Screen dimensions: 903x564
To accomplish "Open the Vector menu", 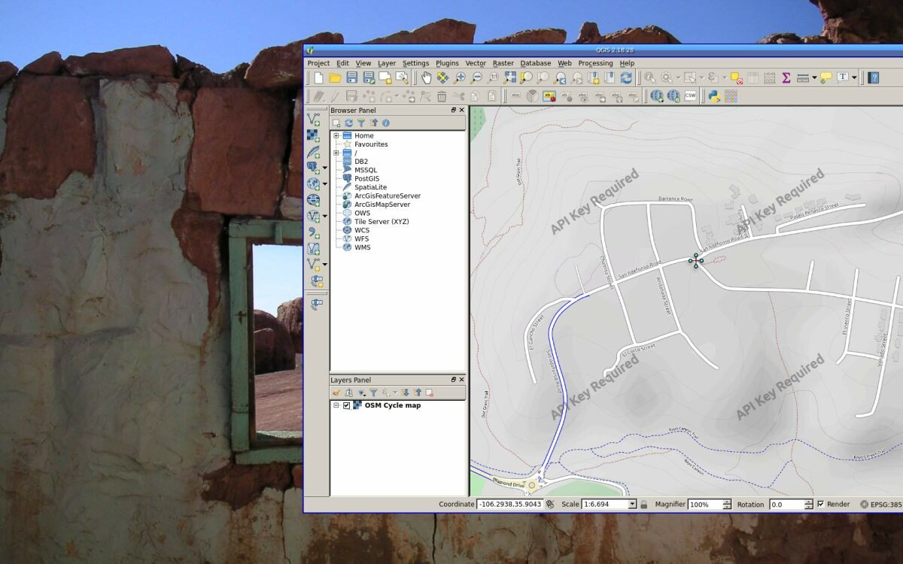I will (476, 63).
